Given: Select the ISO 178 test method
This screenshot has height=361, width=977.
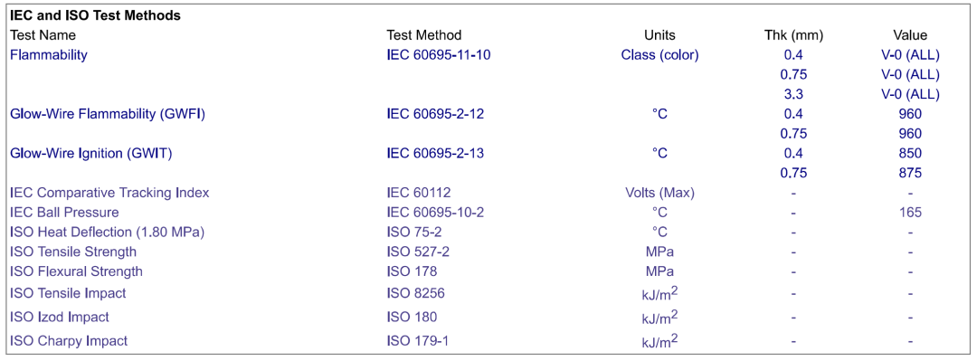Looking at the screenshot, I should point(412,271).
